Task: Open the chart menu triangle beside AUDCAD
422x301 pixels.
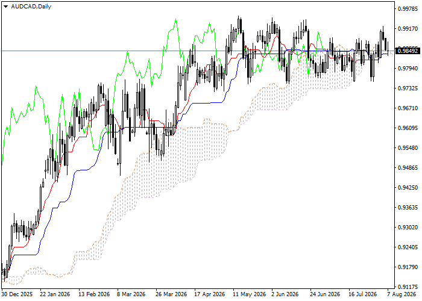Action: click(x=5, y=7)
